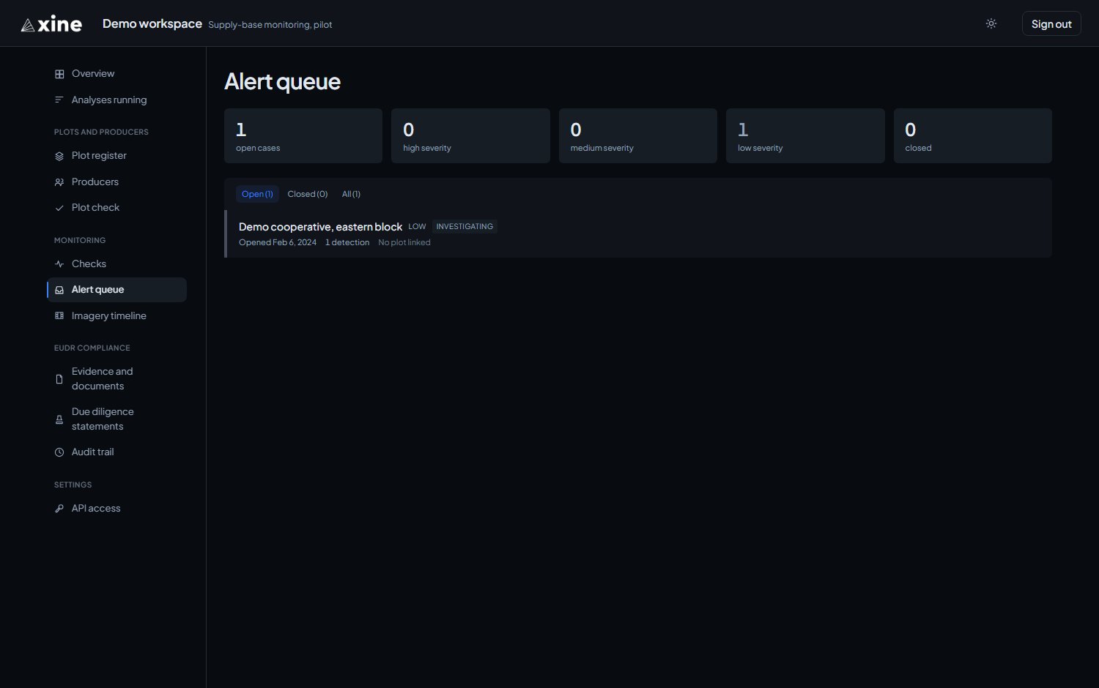Viewport: 1099px width, 688px height.
Task: Click the Overview grid icon
Action: click(59, 74)
